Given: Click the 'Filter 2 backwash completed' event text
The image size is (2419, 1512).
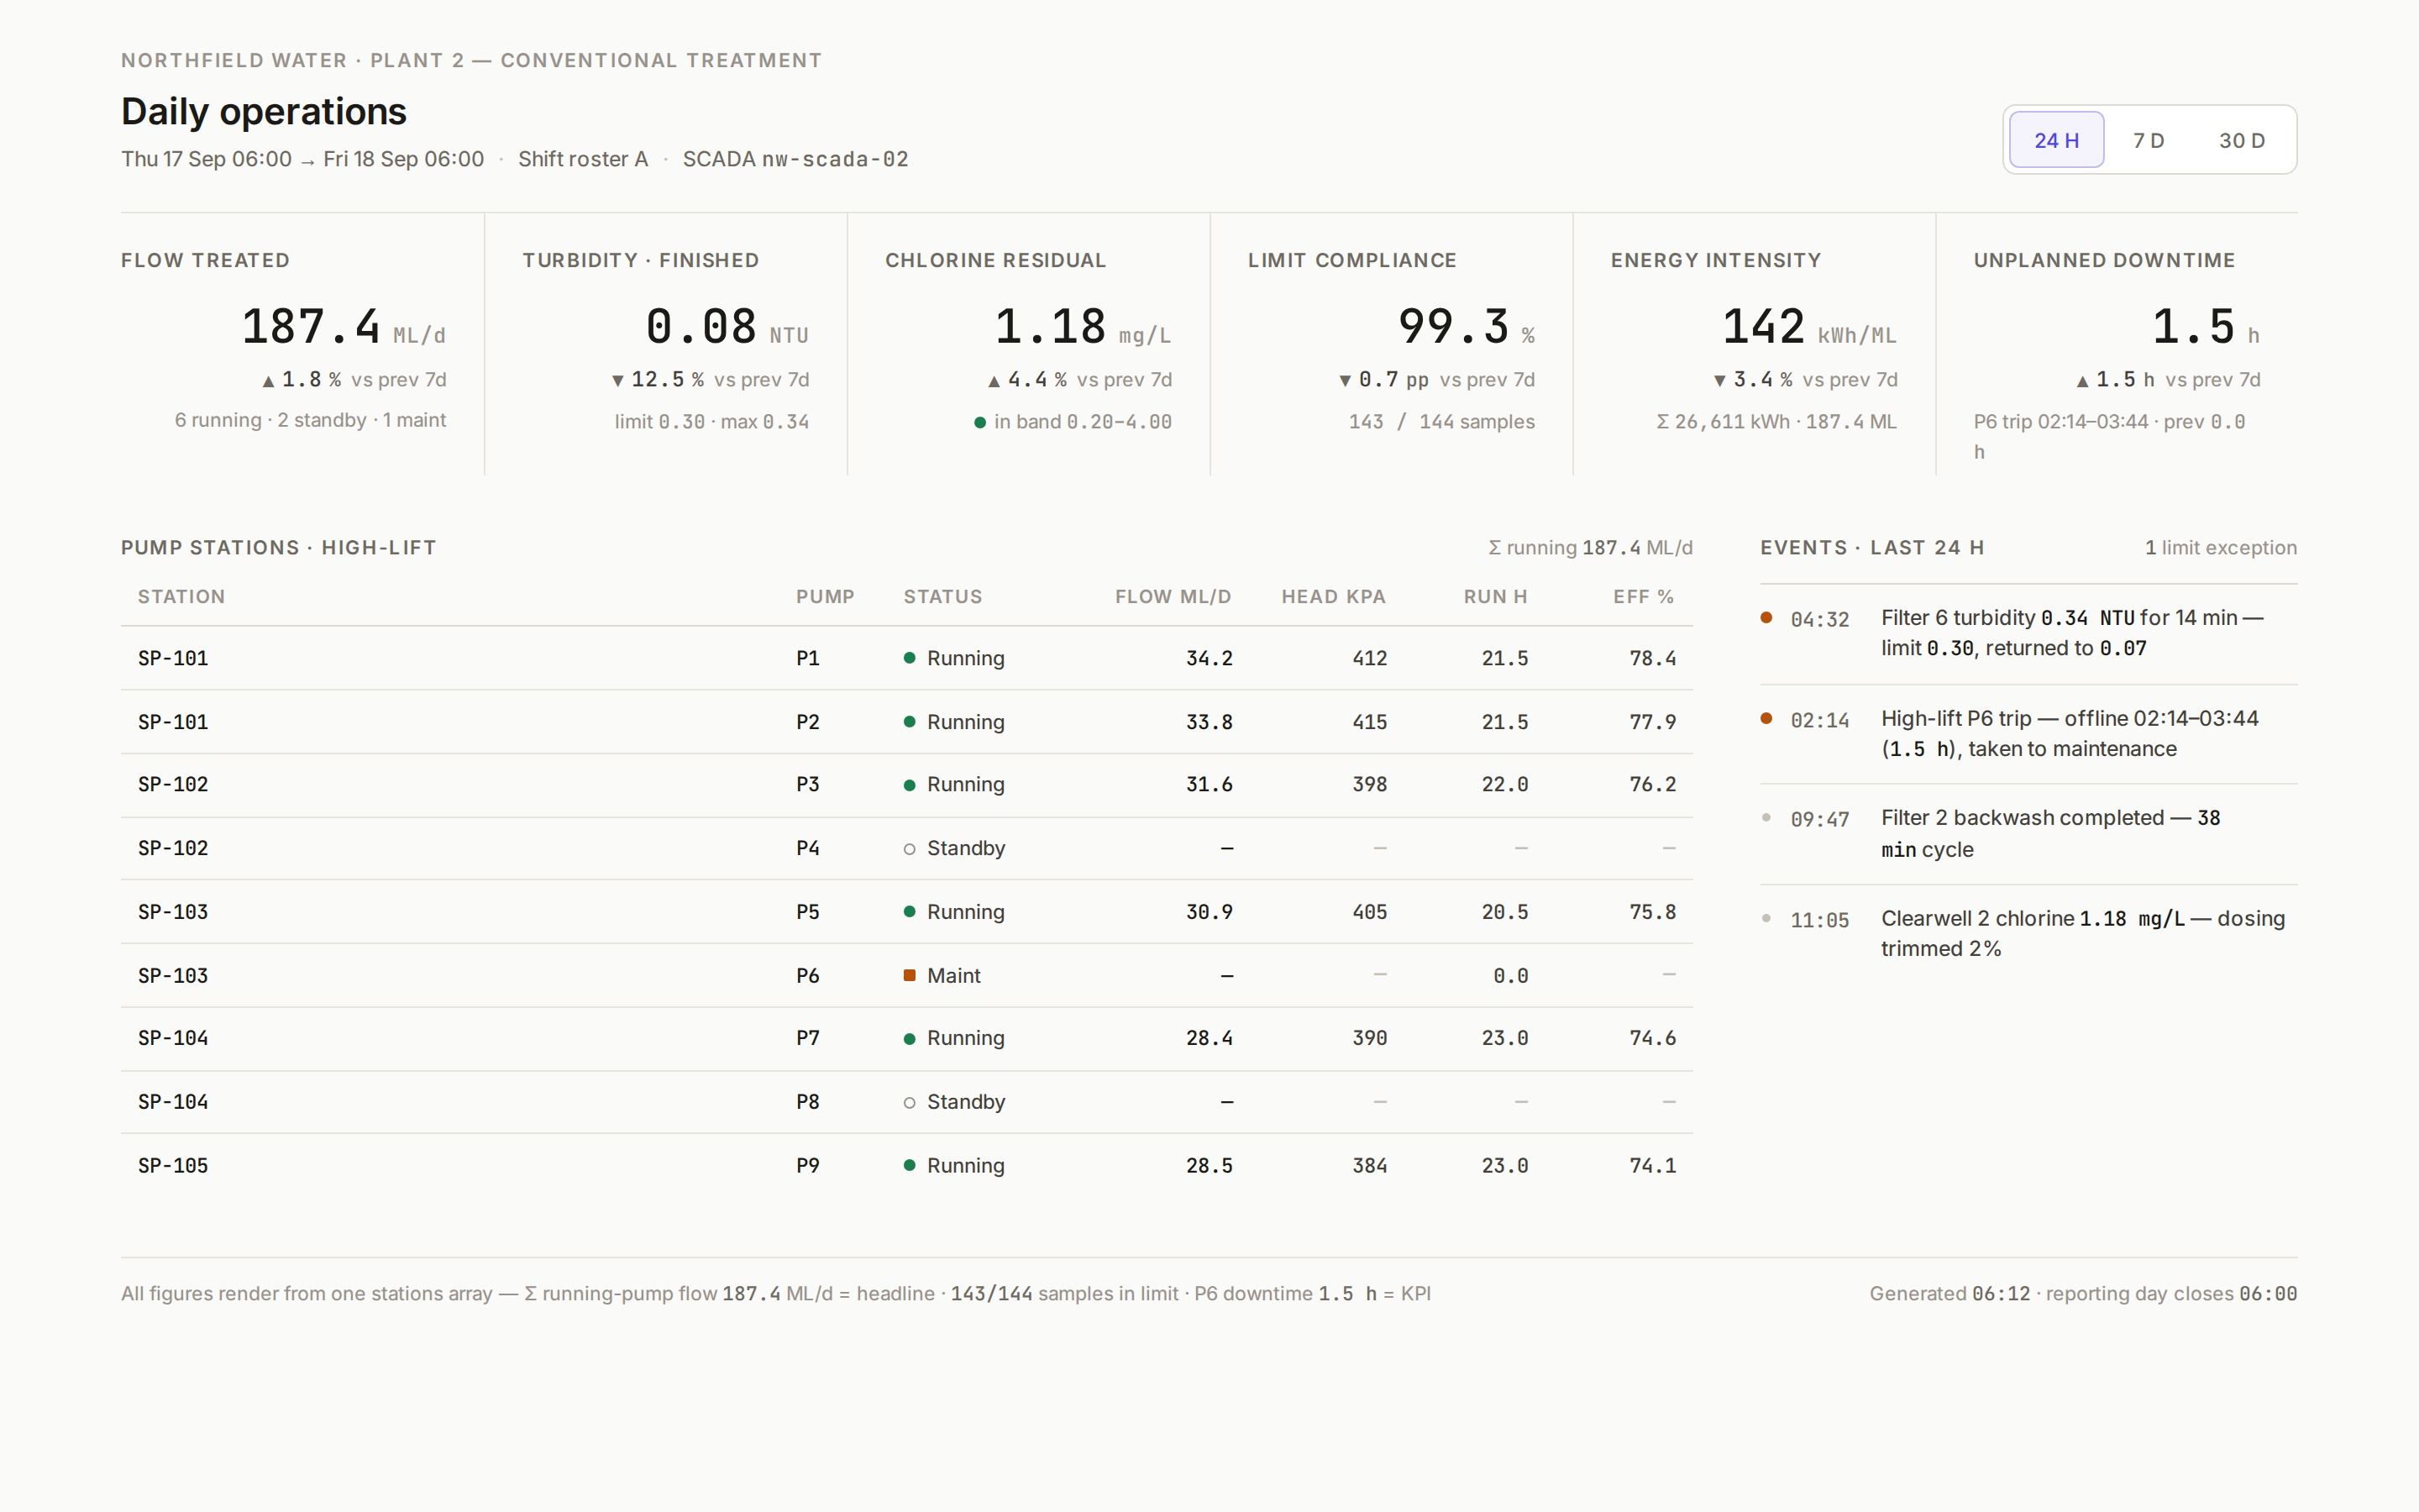Looking at the screenshot, I should tap(2023, 818).
